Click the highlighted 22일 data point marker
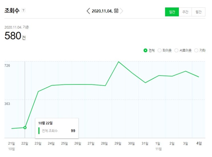This screenshot has height=157, width=212. point(25,128)
